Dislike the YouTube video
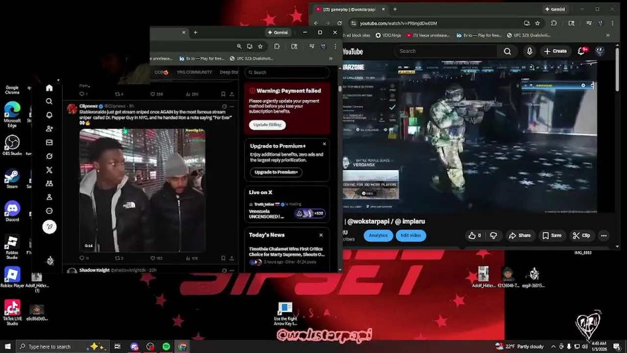 pyautogui.click(x=493, y=235)
